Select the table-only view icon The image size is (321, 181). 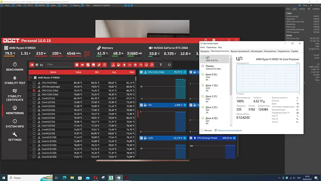(37, 65)
